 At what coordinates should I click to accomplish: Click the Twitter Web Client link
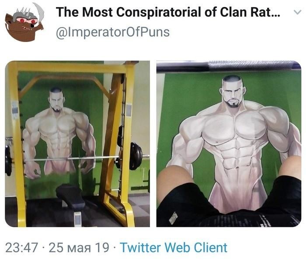point(174,248)
